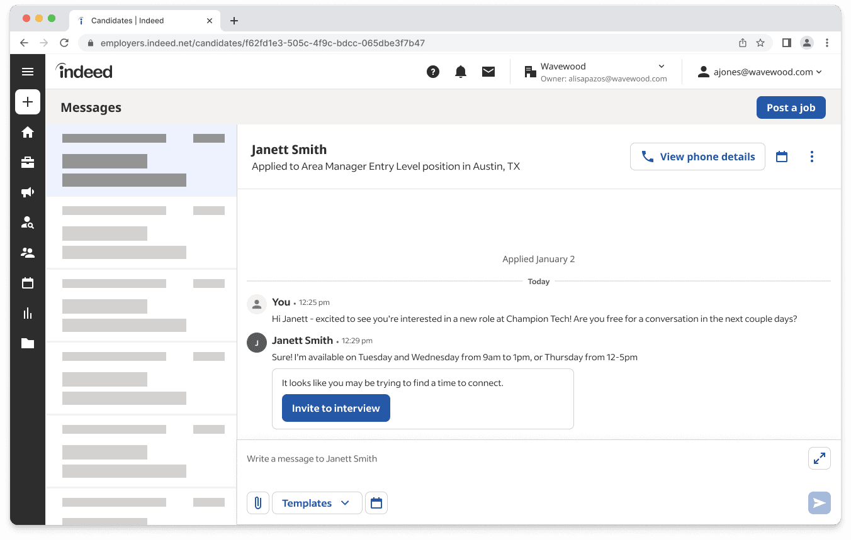Screen dimensions: 851x540
Task: Click the 12:25 pm timestamp
Action: point(314,302)
